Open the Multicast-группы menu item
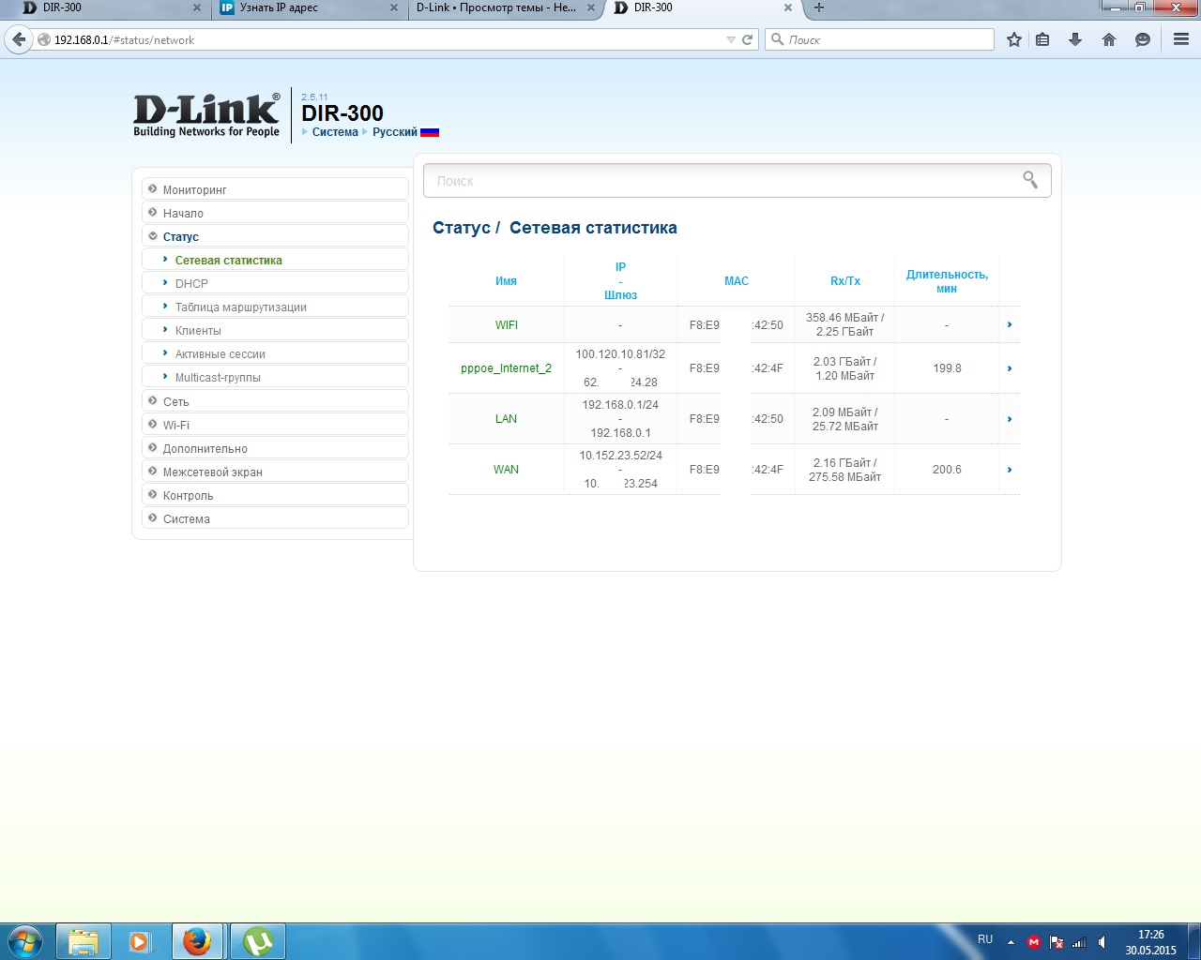Image resolution: width=1201 pixels, height=960 pixels. point(276,377)
